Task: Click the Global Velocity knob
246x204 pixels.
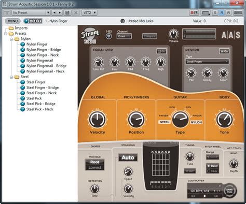Action: 97,119
